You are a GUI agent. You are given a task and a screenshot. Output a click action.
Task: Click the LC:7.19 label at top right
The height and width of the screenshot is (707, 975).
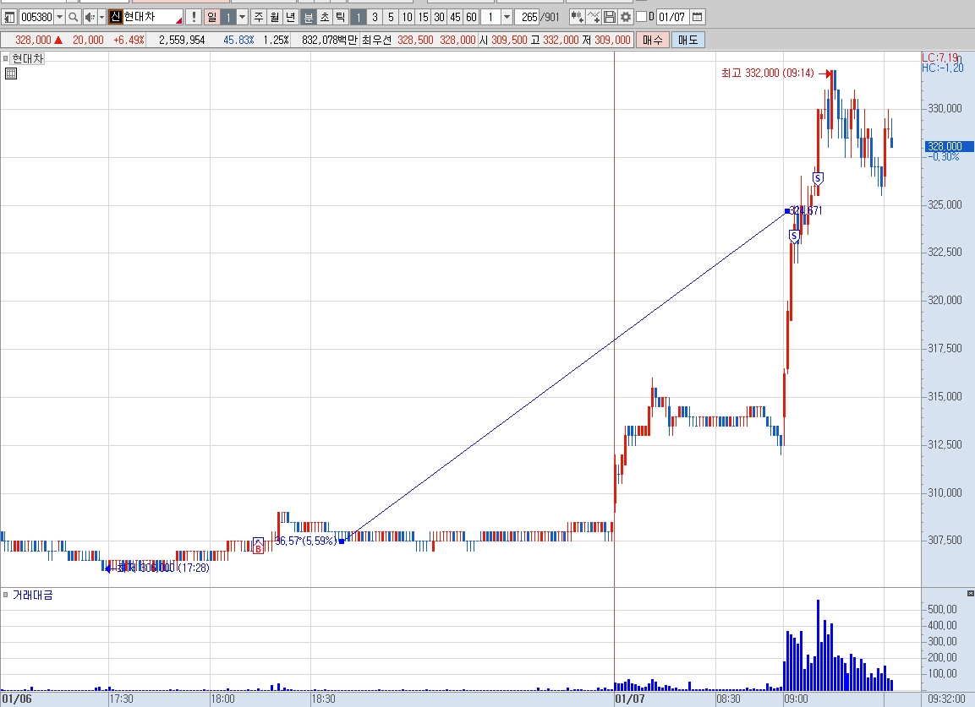point(940,57)
